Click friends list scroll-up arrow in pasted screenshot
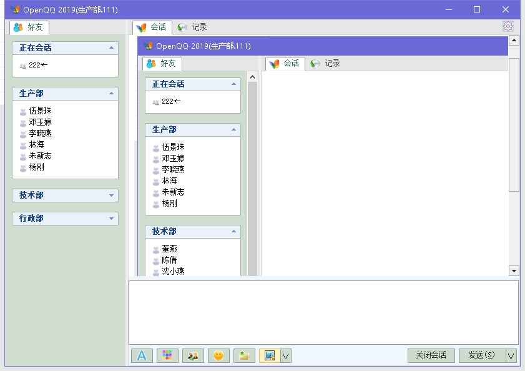Screen dimensions: 525x371 (252, 77)
